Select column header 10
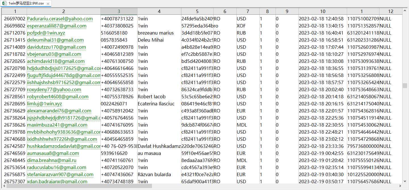 [323, 11]
